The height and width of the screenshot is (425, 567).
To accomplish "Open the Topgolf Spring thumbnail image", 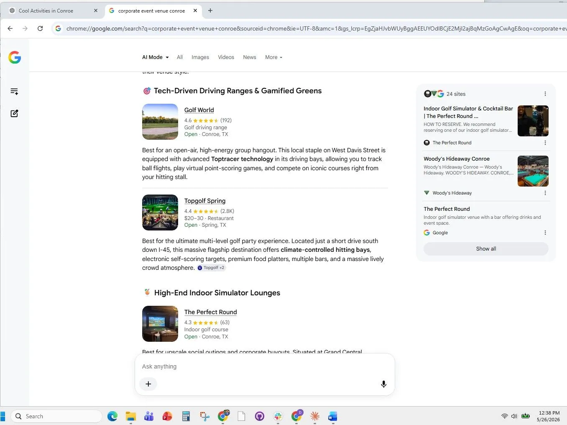I will [x=160, y=212].
